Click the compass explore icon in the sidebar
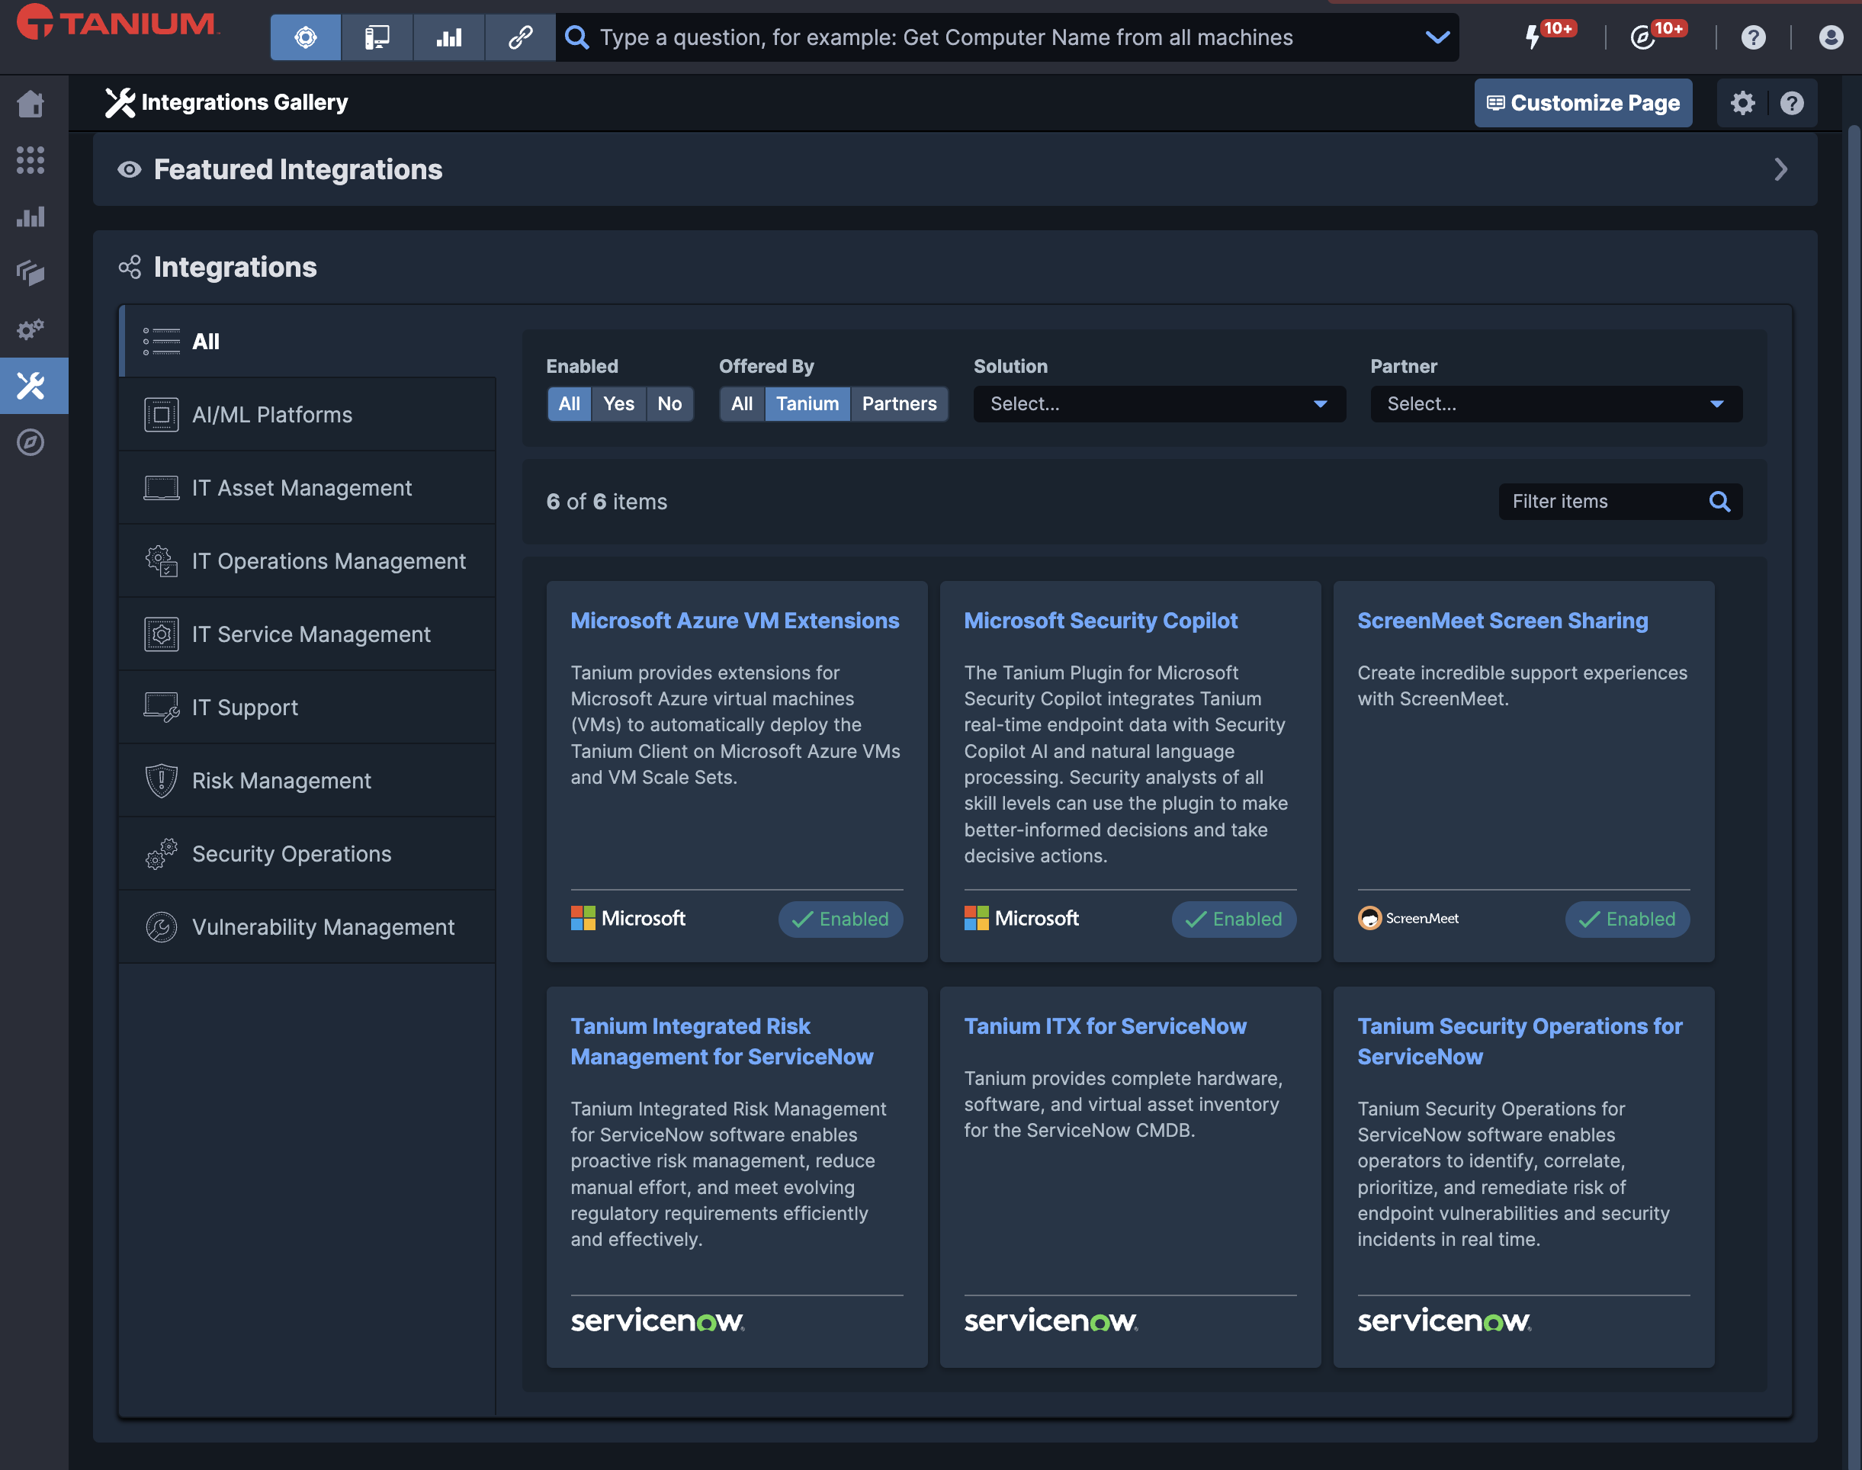Screen dimensions: 1862x1470 32,442
